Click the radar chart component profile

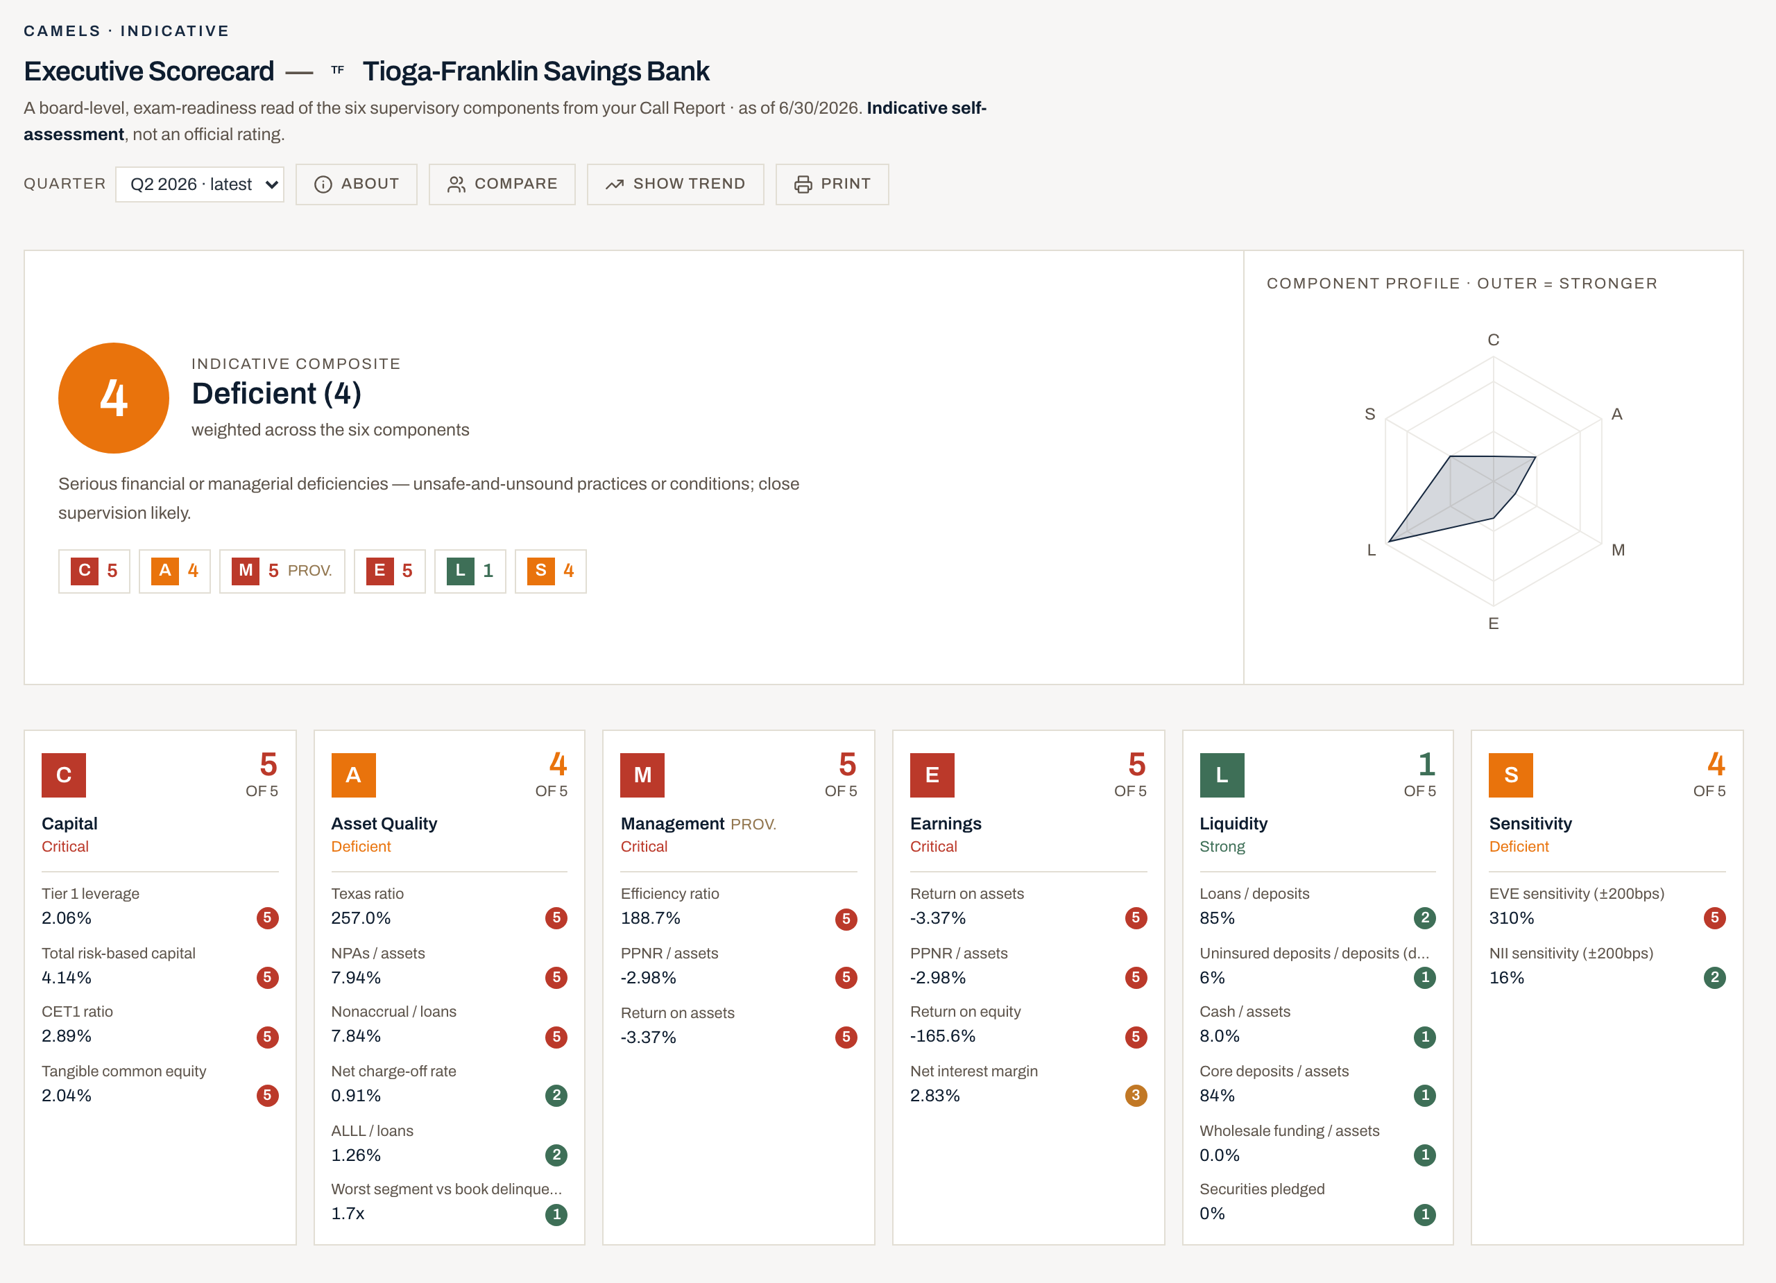[x=1494, y=481]
